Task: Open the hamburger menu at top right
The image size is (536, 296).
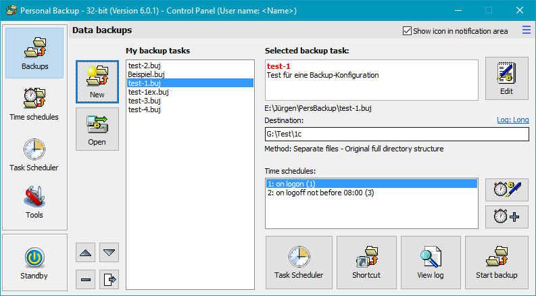Action: click(x=527, y=30)
